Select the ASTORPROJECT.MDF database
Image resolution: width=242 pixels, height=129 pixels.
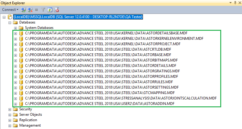click(x=103, y=44)
